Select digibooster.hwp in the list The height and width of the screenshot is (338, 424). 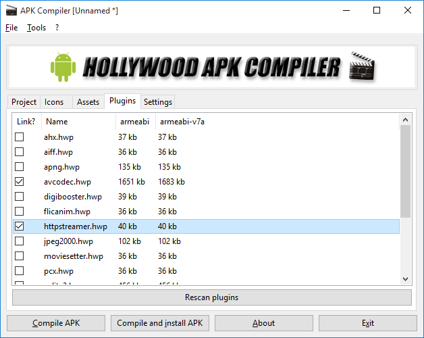pos(73,197)
